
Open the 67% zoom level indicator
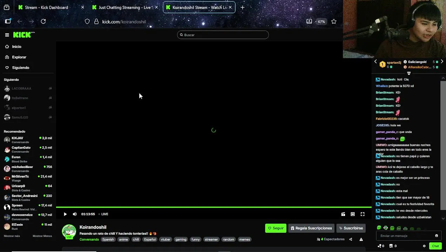tap(322, 22)
